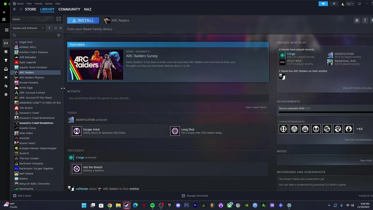
Task: Open collections grid view icon
Action: (59, 19)
